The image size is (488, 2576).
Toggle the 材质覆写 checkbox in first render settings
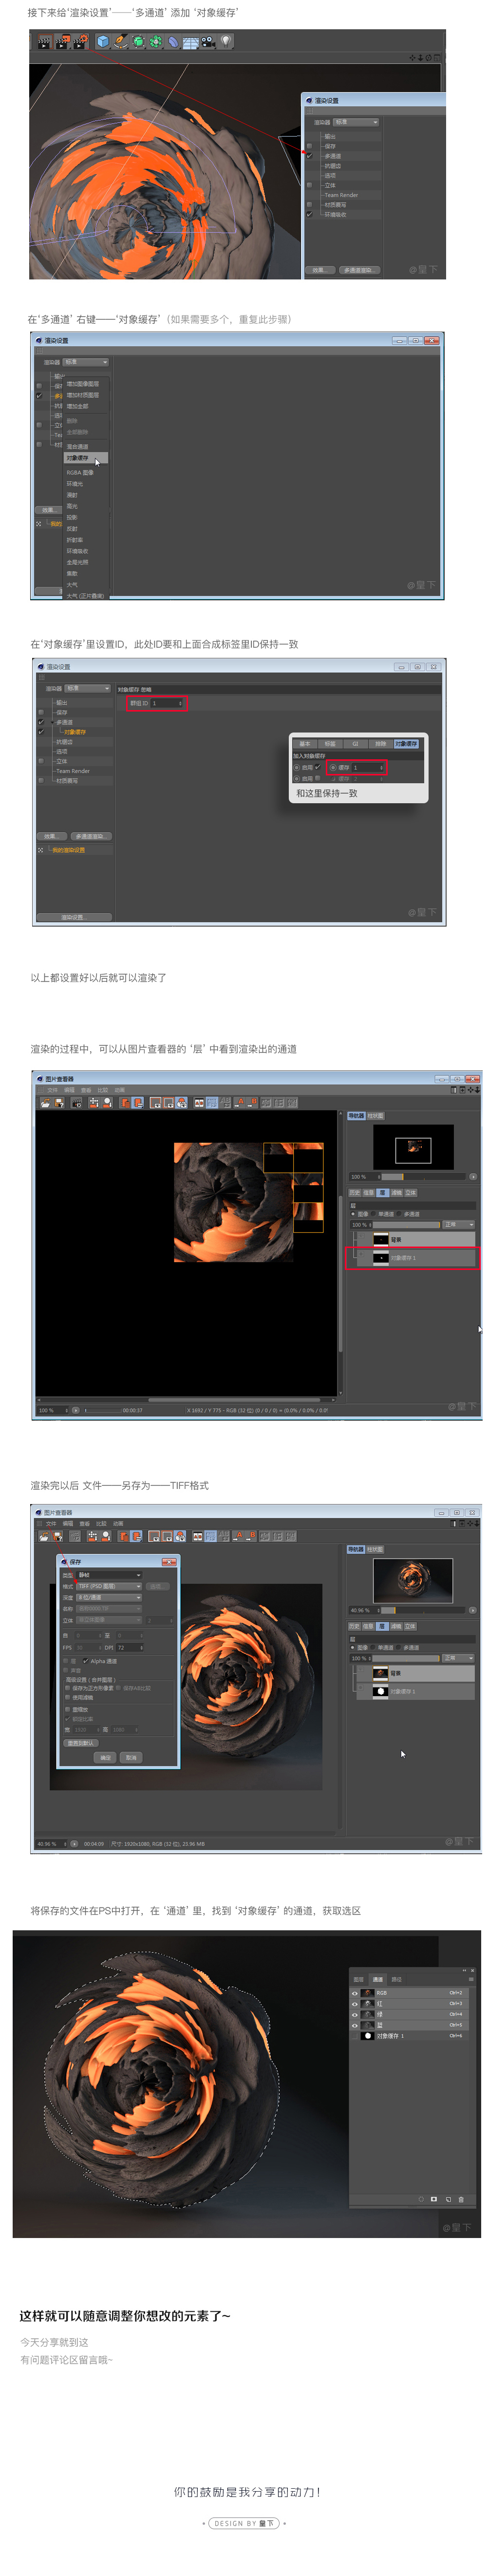coord(309,204)
